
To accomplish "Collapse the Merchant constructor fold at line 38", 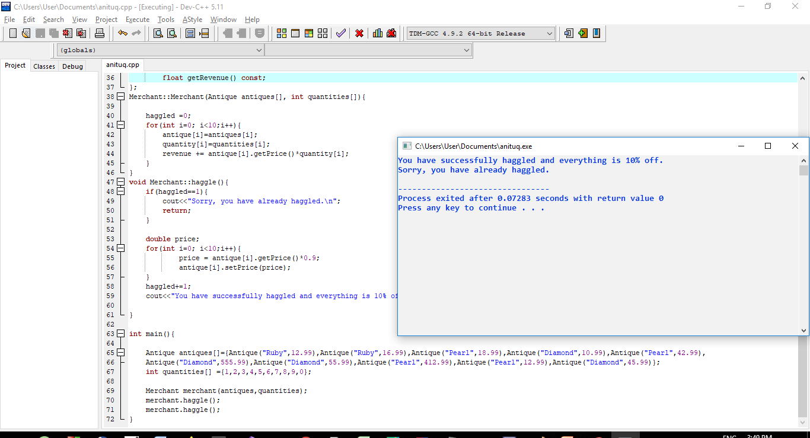I will click(121, 97).
